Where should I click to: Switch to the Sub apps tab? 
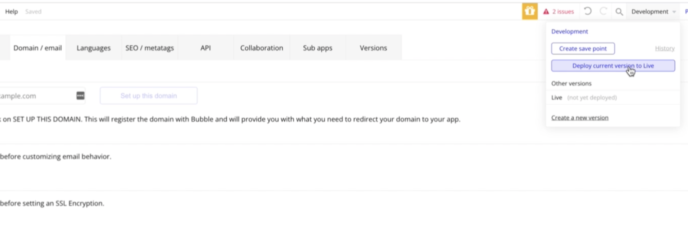coord(318,48)
